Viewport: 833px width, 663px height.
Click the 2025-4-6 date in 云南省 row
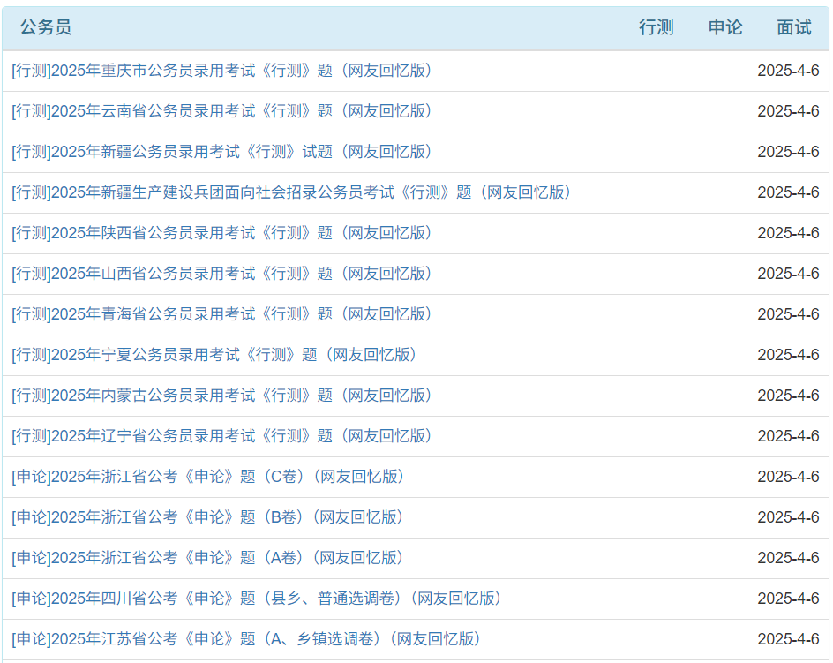[x=788, y=111]
